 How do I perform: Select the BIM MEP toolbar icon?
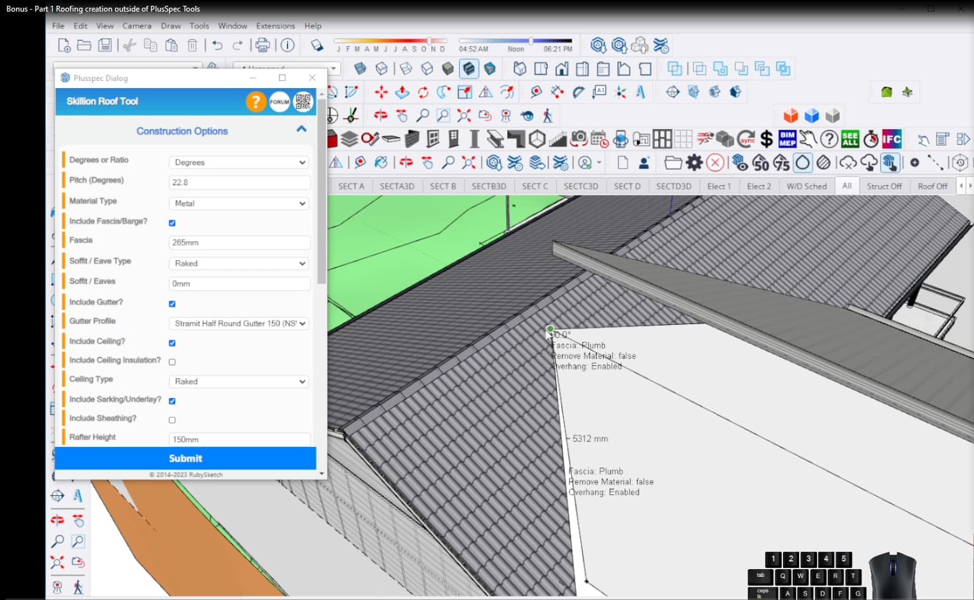[787, 139]
